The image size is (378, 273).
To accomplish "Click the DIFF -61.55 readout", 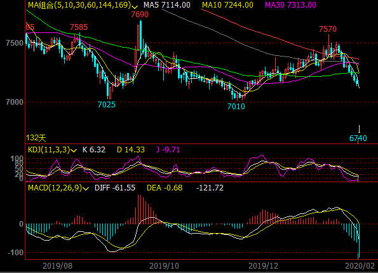I will click(115, 188).
